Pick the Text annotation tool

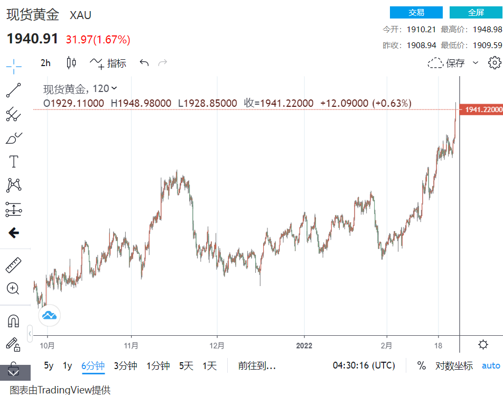click(x=14, y=162)
